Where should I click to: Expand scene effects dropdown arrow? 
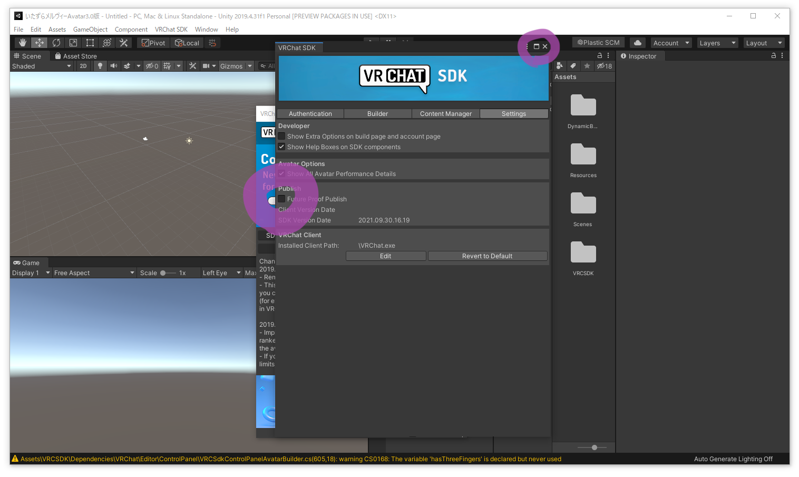[x=139, y=66]
